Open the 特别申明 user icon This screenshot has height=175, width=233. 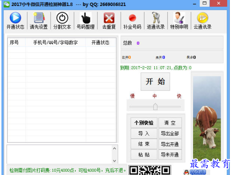(x=179, y=18)
